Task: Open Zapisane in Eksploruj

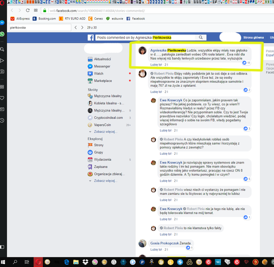Action: [x=97, y=167]
